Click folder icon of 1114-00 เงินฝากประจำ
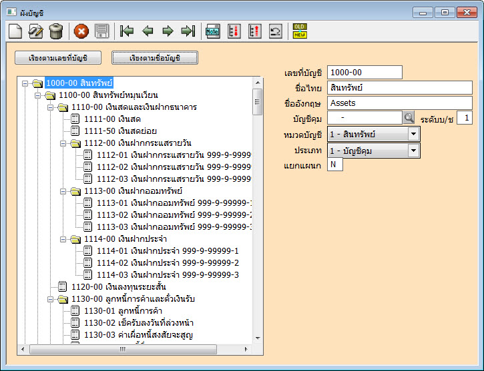 75,239
